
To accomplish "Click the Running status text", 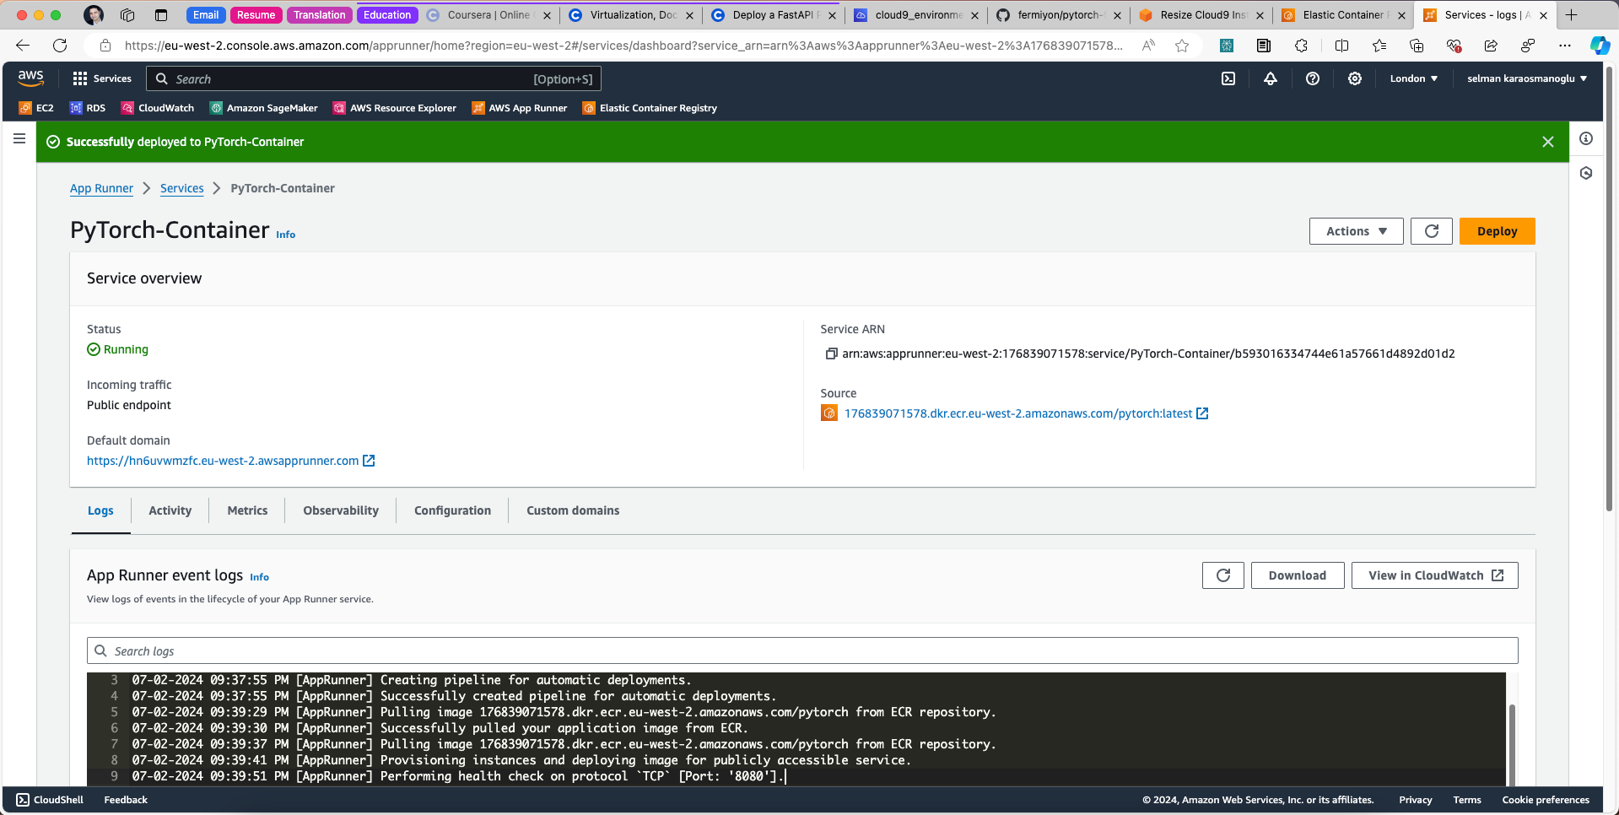I will click(126, 349).
